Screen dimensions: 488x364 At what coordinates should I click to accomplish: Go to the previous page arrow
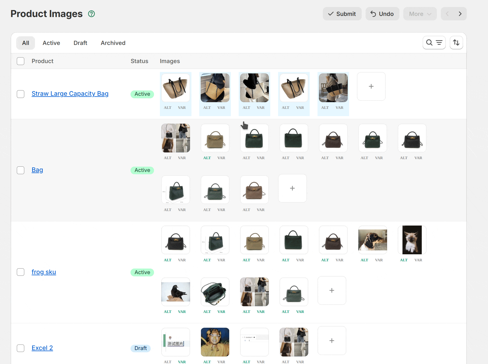point(447,14)
